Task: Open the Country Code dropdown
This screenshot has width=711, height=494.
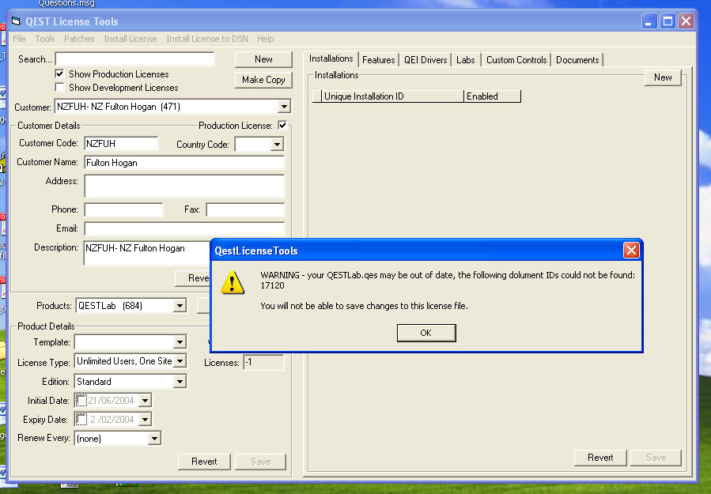Action: (x=276, y=145)
